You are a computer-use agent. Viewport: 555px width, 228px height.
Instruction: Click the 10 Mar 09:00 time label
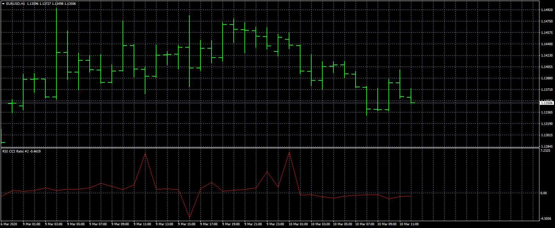(x=387, y=224)
